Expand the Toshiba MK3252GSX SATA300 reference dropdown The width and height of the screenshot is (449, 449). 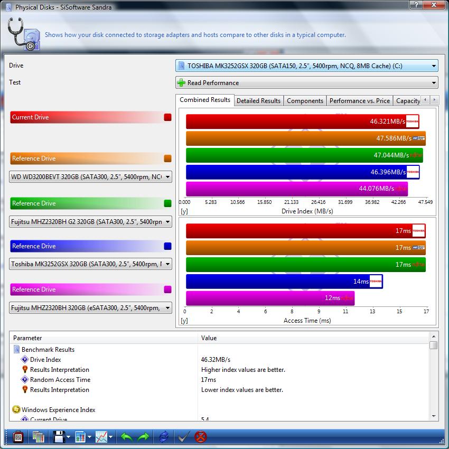(90, 264)
